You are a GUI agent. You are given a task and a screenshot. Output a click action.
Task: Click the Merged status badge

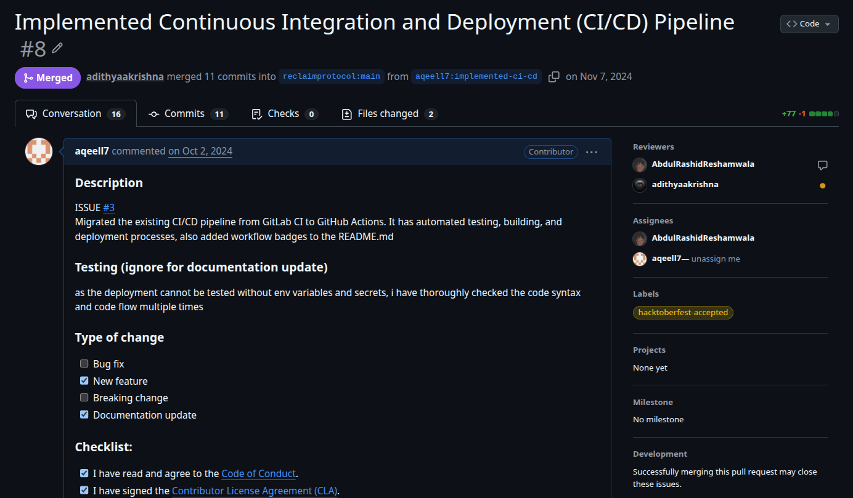(47, 78)
